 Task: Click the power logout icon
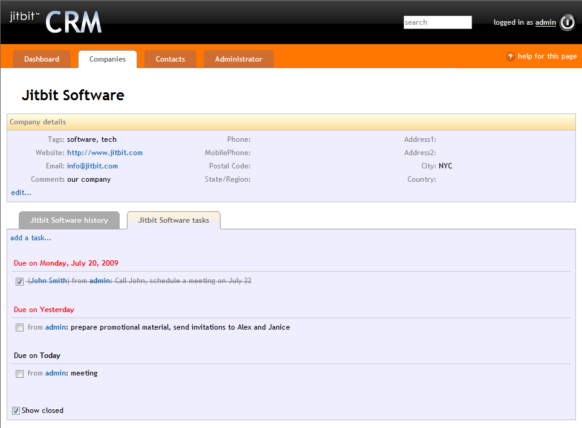567,22
